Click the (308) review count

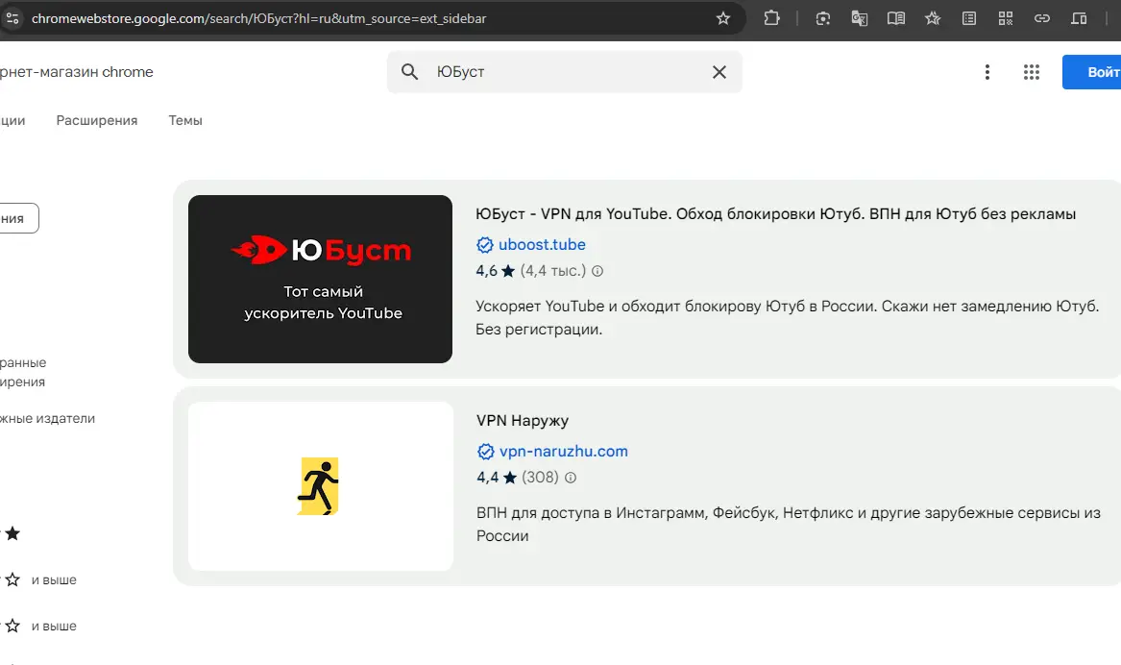(x=540, y=478)
